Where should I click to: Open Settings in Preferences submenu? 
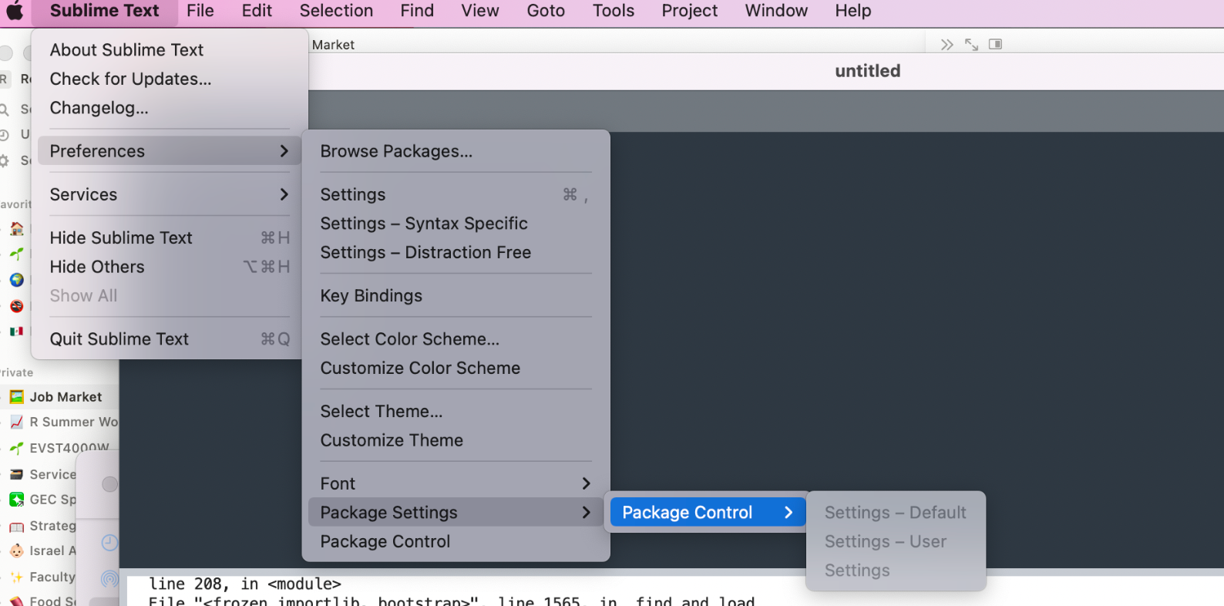click(456, 194)
